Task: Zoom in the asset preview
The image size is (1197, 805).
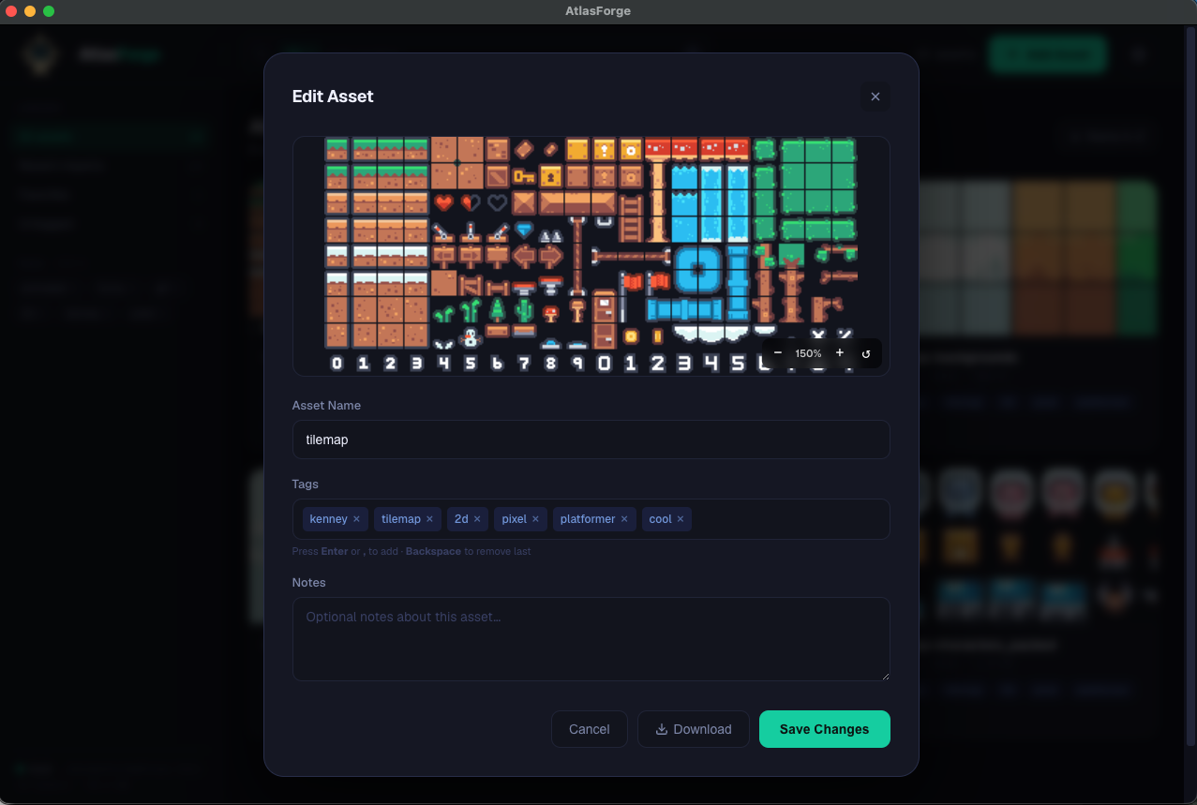Action: pos(840,353)
